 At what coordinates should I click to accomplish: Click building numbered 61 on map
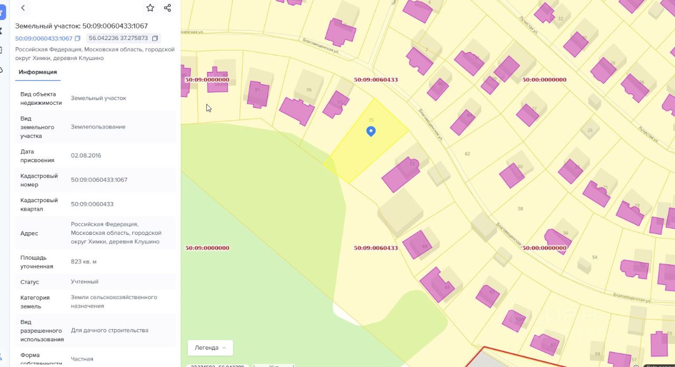point(545,344)
